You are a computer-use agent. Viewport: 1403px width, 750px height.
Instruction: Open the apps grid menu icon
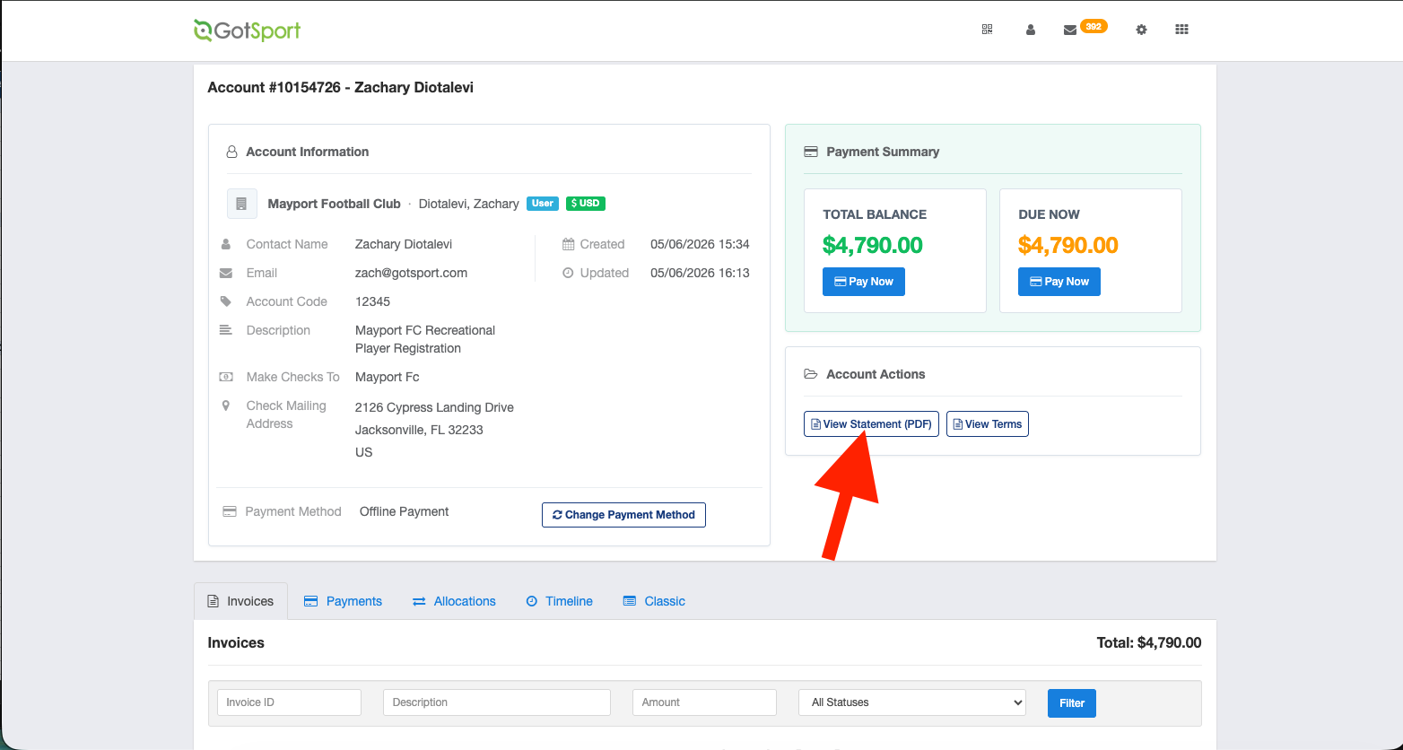(x=1181, y=30)
